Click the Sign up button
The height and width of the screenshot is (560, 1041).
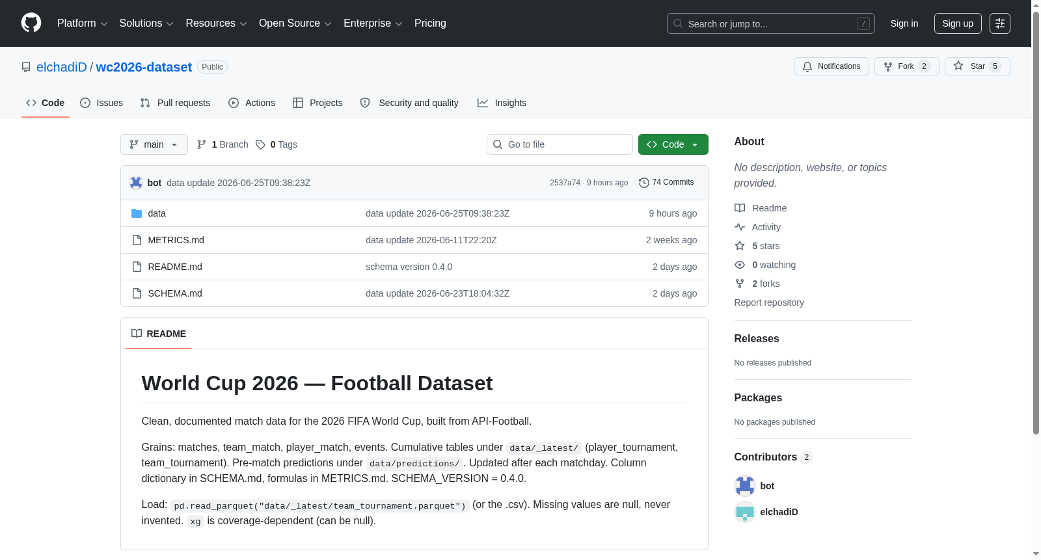click(958, 23)
